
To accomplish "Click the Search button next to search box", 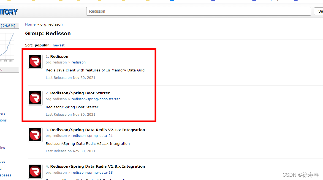I will pyautogui.click(x=319, y=11).
